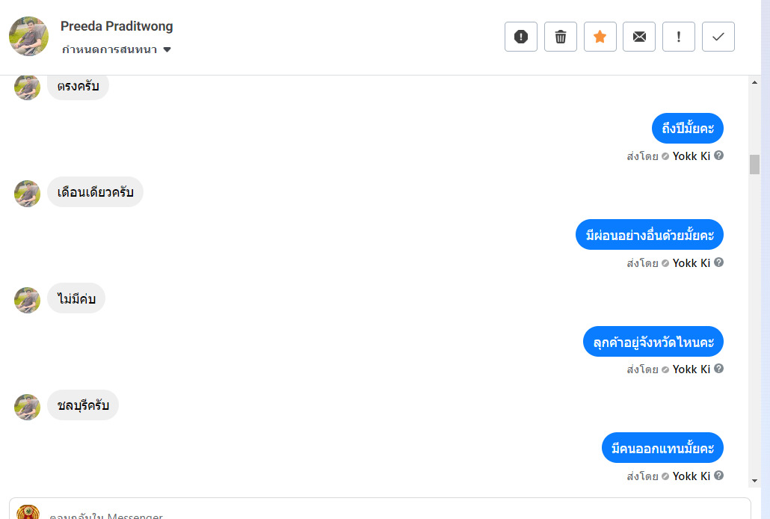Click avatar beside เดือนเดียวครับ message
This screenshot has width=770, height=519.
pyautogui.click(x=27, y=194)
